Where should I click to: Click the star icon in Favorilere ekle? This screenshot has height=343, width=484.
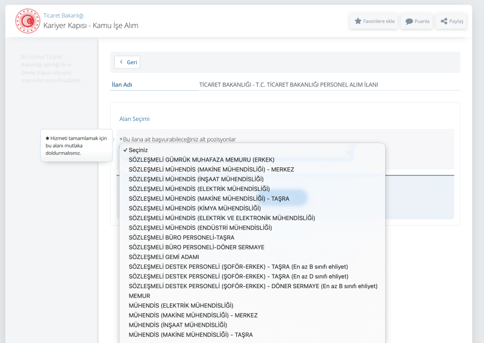(x=358, y=21)
